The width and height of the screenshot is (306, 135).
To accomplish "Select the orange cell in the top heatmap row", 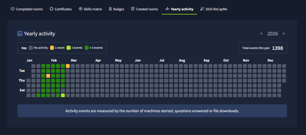I will pyautogui.click(x=68, y=66).
